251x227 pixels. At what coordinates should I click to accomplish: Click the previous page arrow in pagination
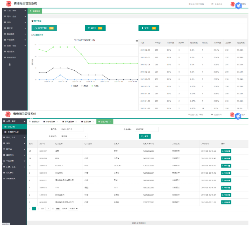[30, 209]
